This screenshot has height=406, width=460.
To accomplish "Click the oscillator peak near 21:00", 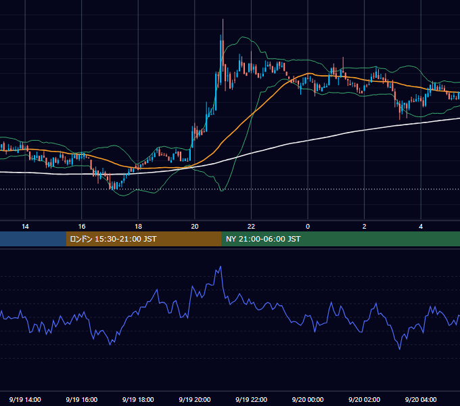I will (x=221, y=267).
